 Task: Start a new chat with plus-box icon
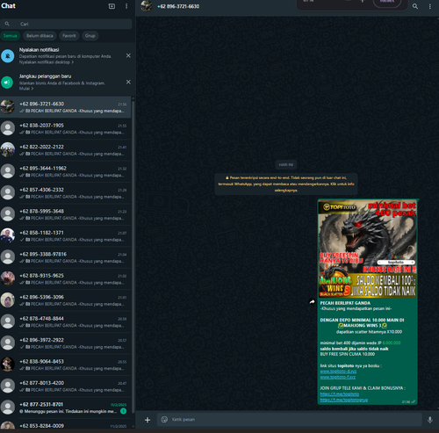pos(112,6)
